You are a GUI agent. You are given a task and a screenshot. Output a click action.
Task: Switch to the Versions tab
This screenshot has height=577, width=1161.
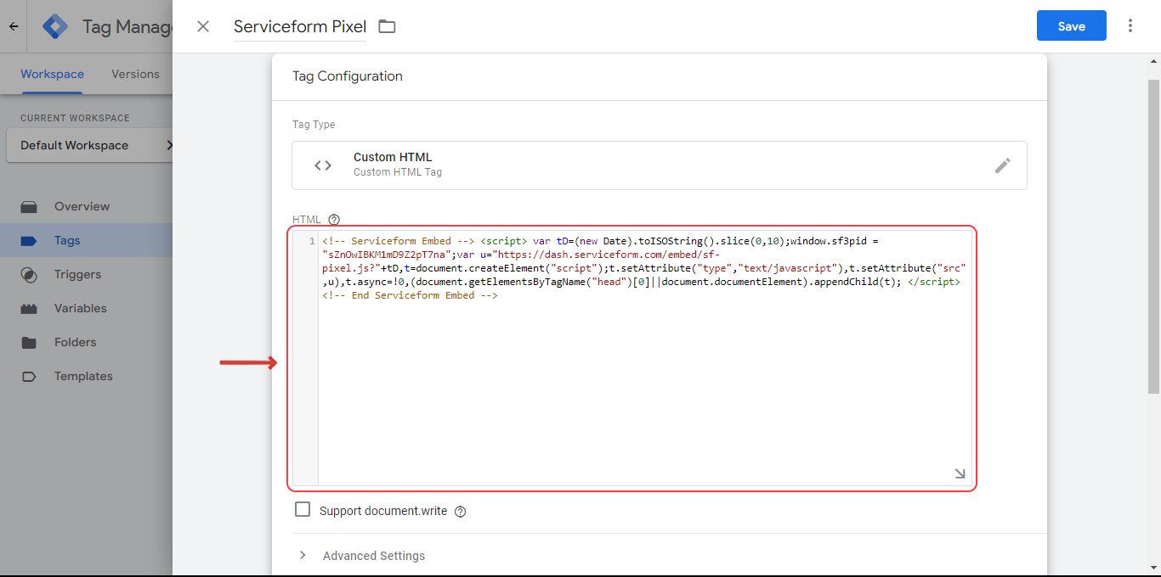(x=135, y=74)
